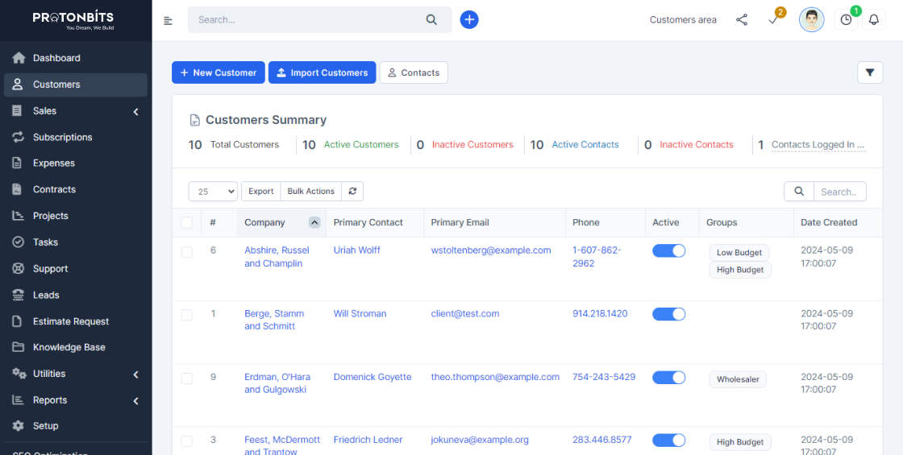903x455 pixels.
Task: Check the select-all checkbox in table header
Action: [187, 223]
